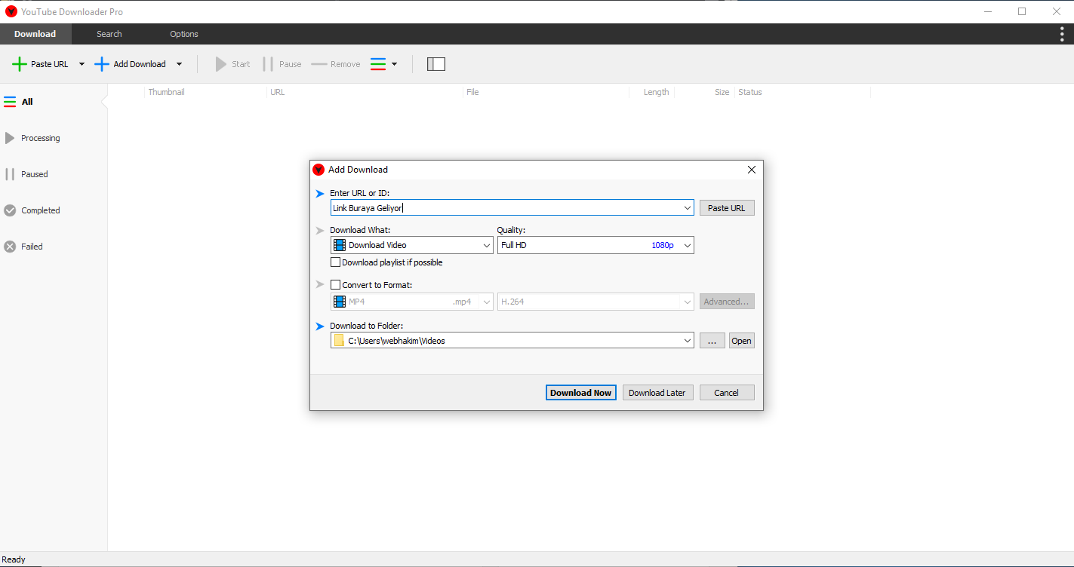This screenshot has width=1074, height=567.
Task: Expand the URL history dropdown arrow
Action: 687,208
